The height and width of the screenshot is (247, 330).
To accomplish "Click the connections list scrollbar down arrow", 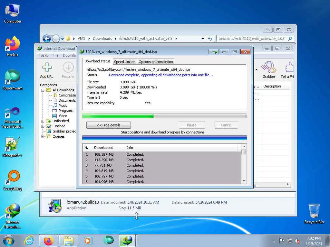I will pyautogui.click(x=244, y=181).
